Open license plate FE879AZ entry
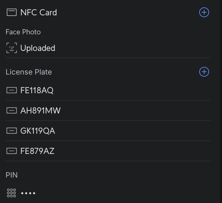Screen dimensions: 222x203 point(37,151)
